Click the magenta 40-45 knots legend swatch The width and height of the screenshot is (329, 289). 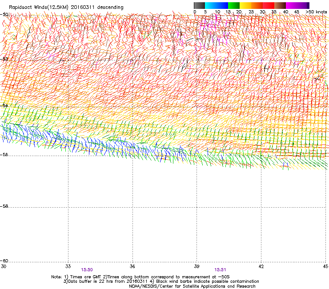click(292, 5)
